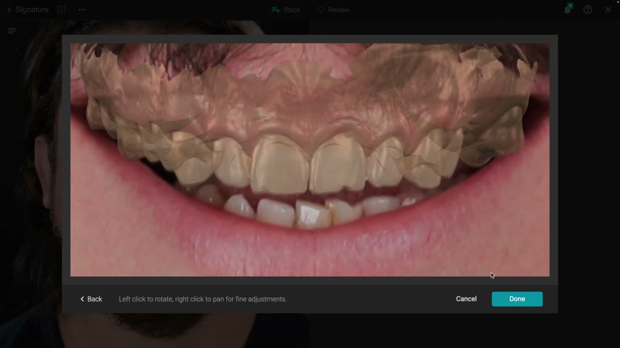
Task: Open the Stack tab
Action: click(x=285, y=10)
